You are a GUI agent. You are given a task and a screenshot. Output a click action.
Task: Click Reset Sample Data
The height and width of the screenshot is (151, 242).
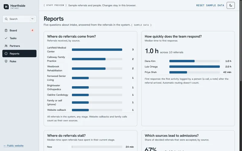(x=210, y=5)
